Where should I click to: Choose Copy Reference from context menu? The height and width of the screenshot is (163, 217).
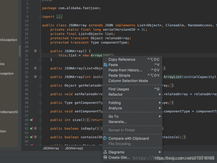point(132,59)
